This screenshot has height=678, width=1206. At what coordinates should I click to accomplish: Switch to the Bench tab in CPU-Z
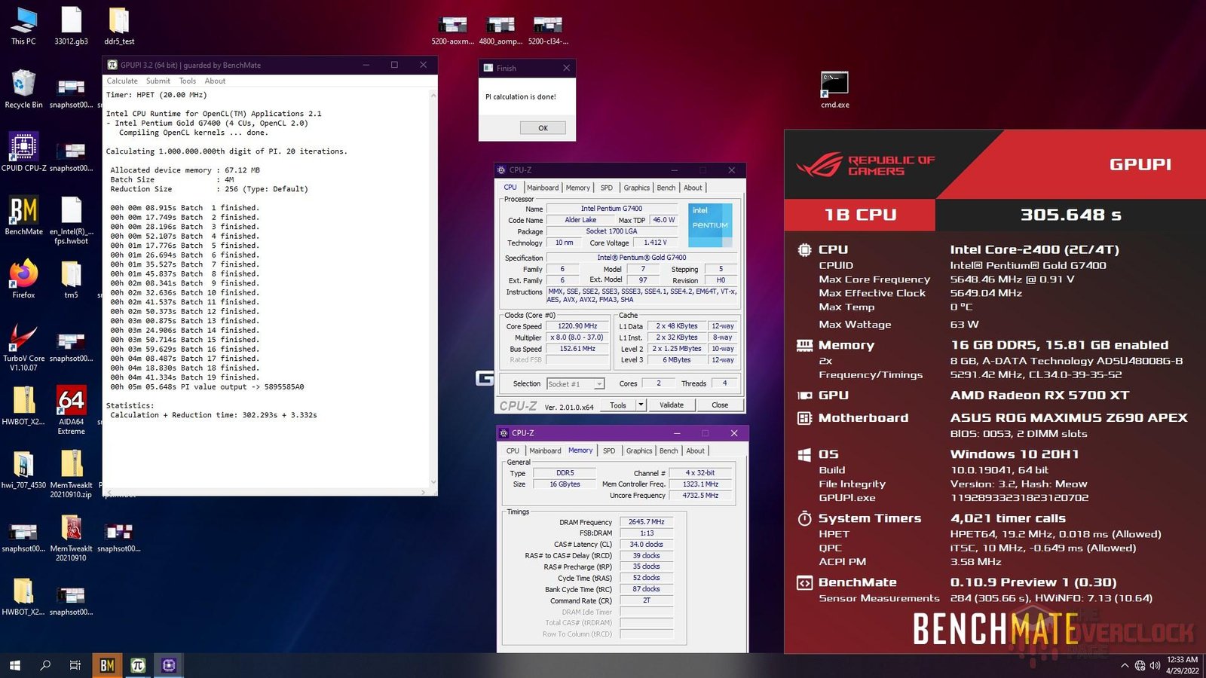[666, 187]
